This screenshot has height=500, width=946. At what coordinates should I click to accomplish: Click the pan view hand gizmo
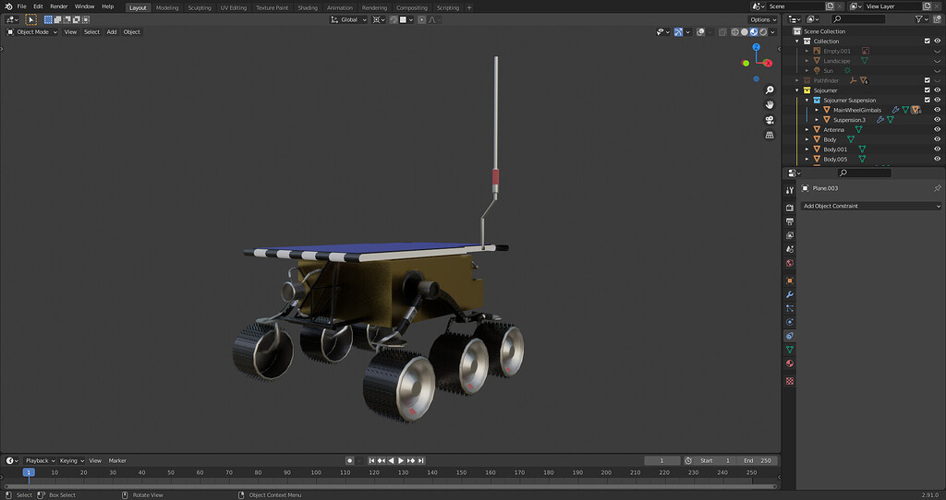click(x=770, y=105)
